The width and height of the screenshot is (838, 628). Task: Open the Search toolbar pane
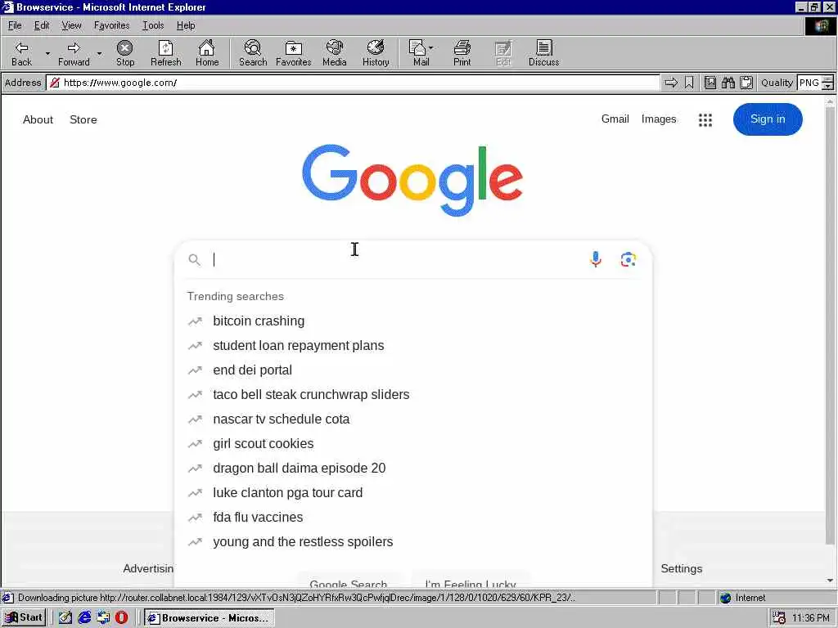click(253, 53)
